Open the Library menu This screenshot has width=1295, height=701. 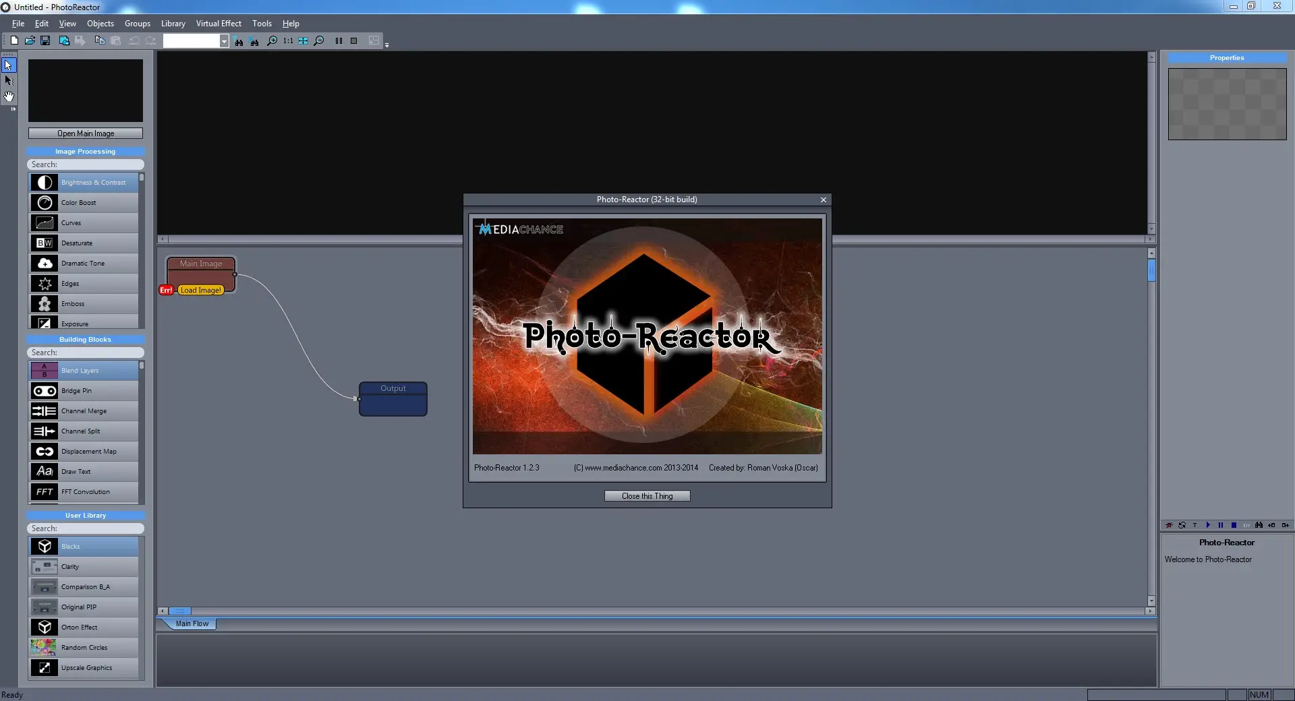[173, 24]
